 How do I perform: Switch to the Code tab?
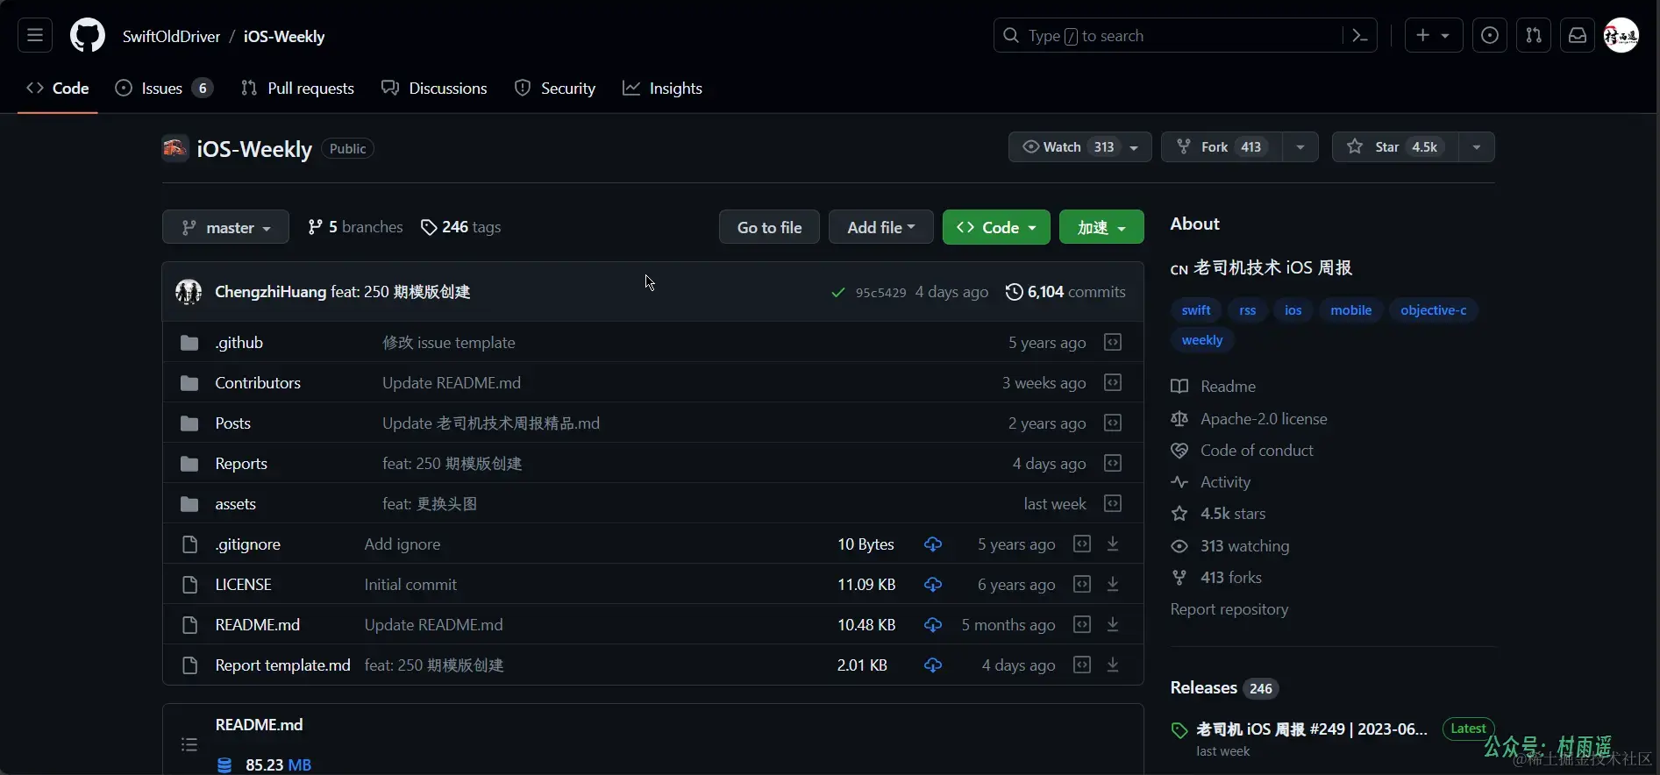[58, 89]
